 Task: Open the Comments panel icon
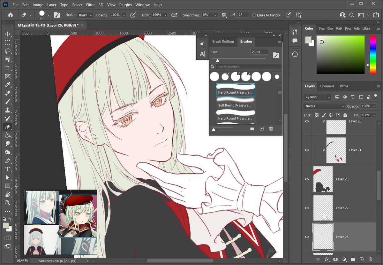coord(295,41)
